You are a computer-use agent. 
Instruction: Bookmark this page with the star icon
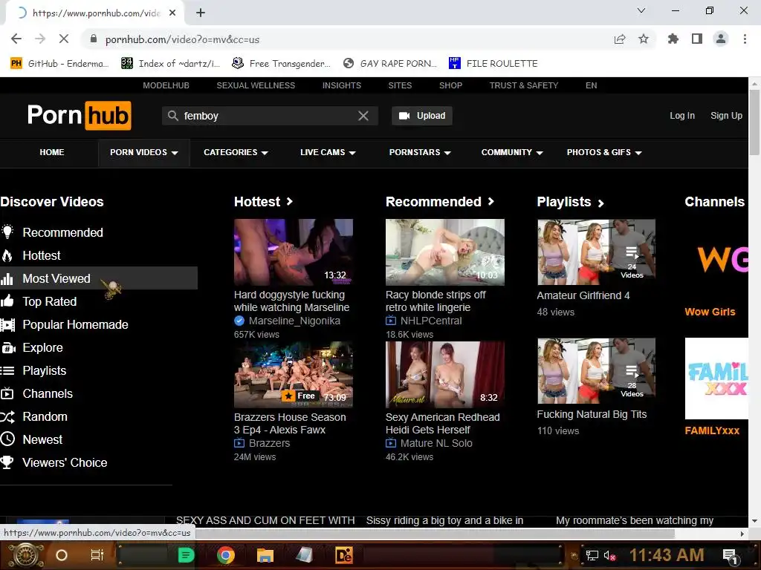644,39
